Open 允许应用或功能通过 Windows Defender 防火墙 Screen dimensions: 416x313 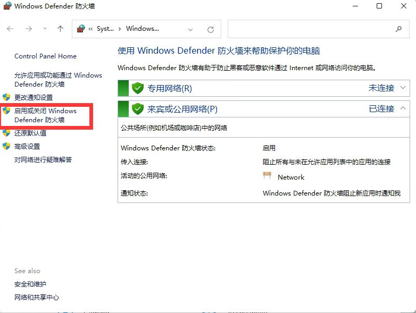coord(58,80)
